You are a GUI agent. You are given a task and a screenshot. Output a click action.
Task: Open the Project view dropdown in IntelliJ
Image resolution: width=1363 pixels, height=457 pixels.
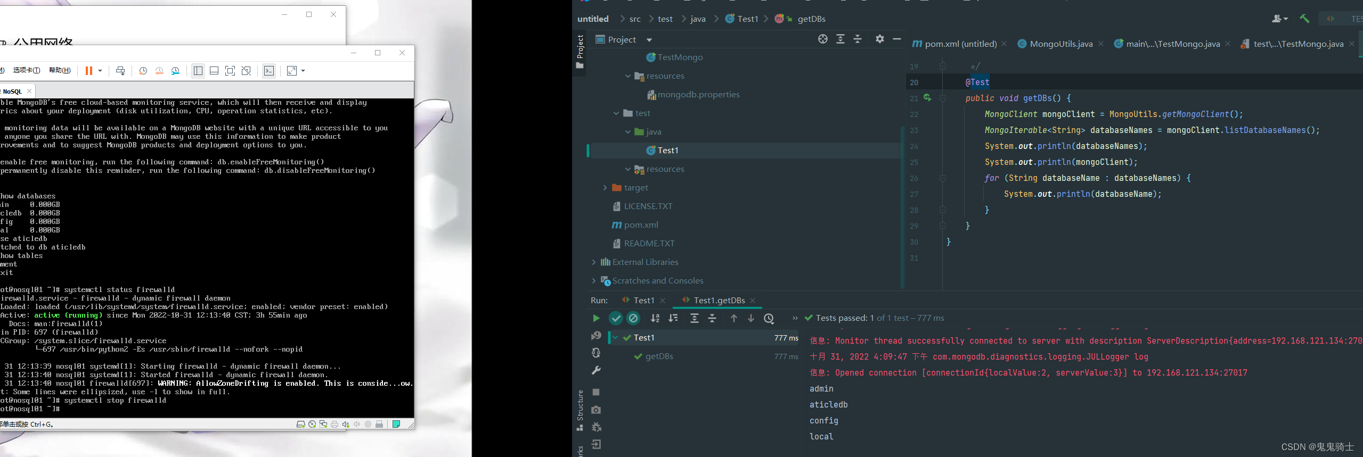(649, 40)
